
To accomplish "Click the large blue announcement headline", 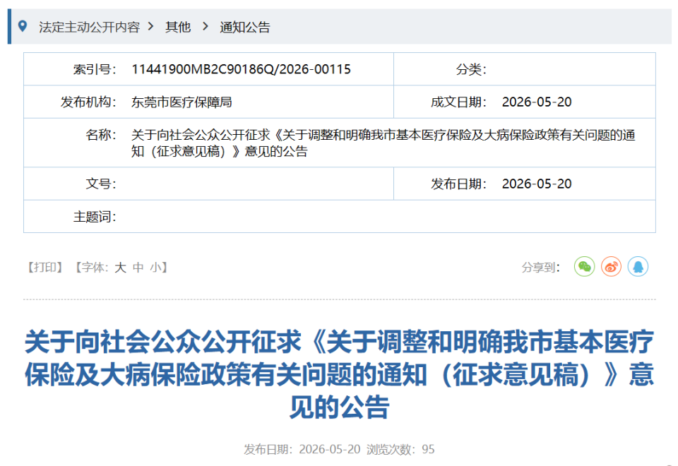I will coord(340,374).
